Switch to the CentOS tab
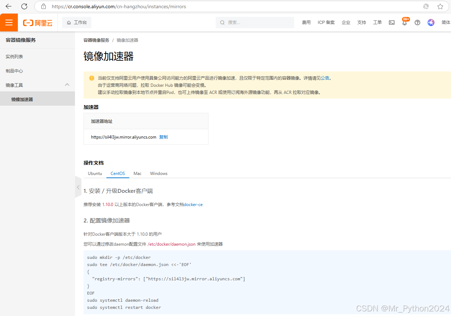This screenshot has width=451, height=316. [118, 174]
